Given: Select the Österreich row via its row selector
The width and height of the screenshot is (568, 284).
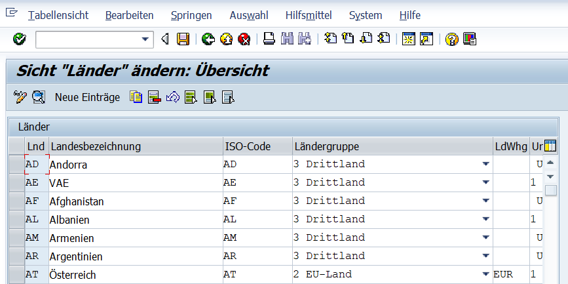Looking at the screenshot, I should (16, 275).
